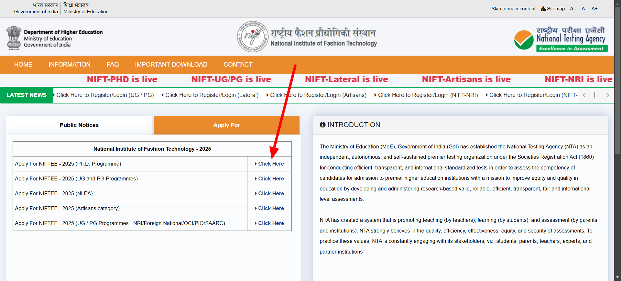Screen dimensions: 621x281
Task: Click the NIFT-Artisans is live banner text
Action: (x=466, y=79)
